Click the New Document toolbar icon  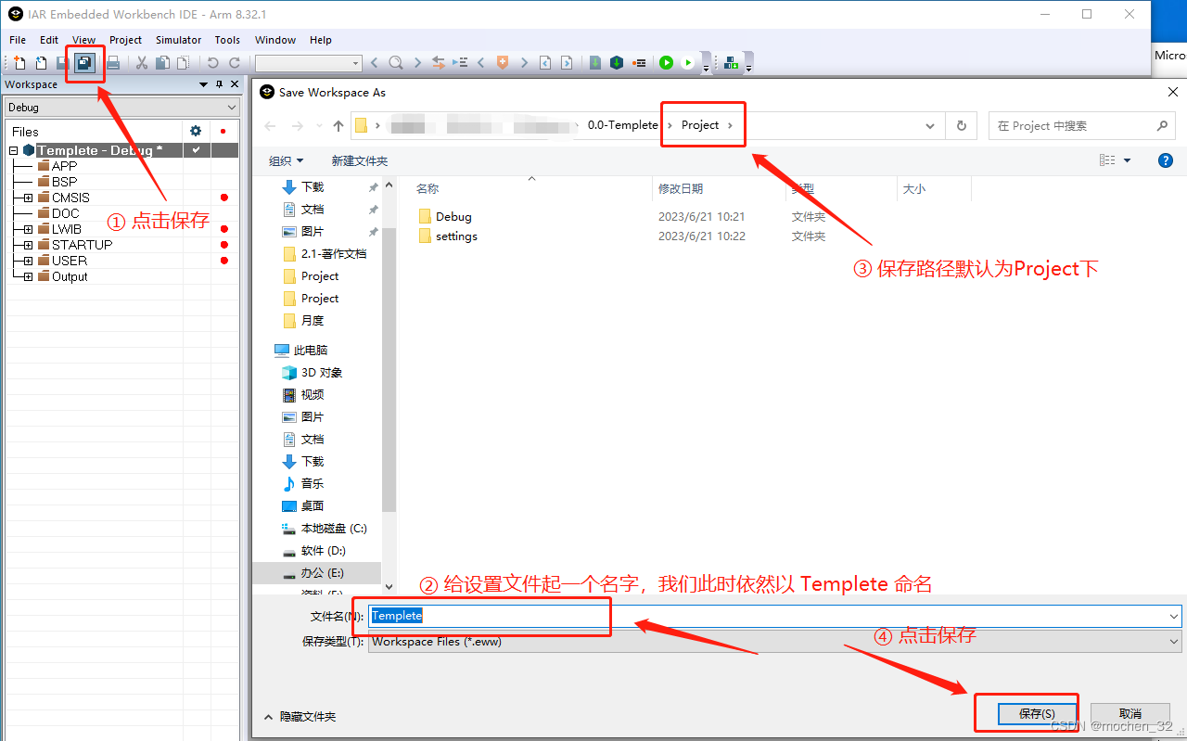19,63
